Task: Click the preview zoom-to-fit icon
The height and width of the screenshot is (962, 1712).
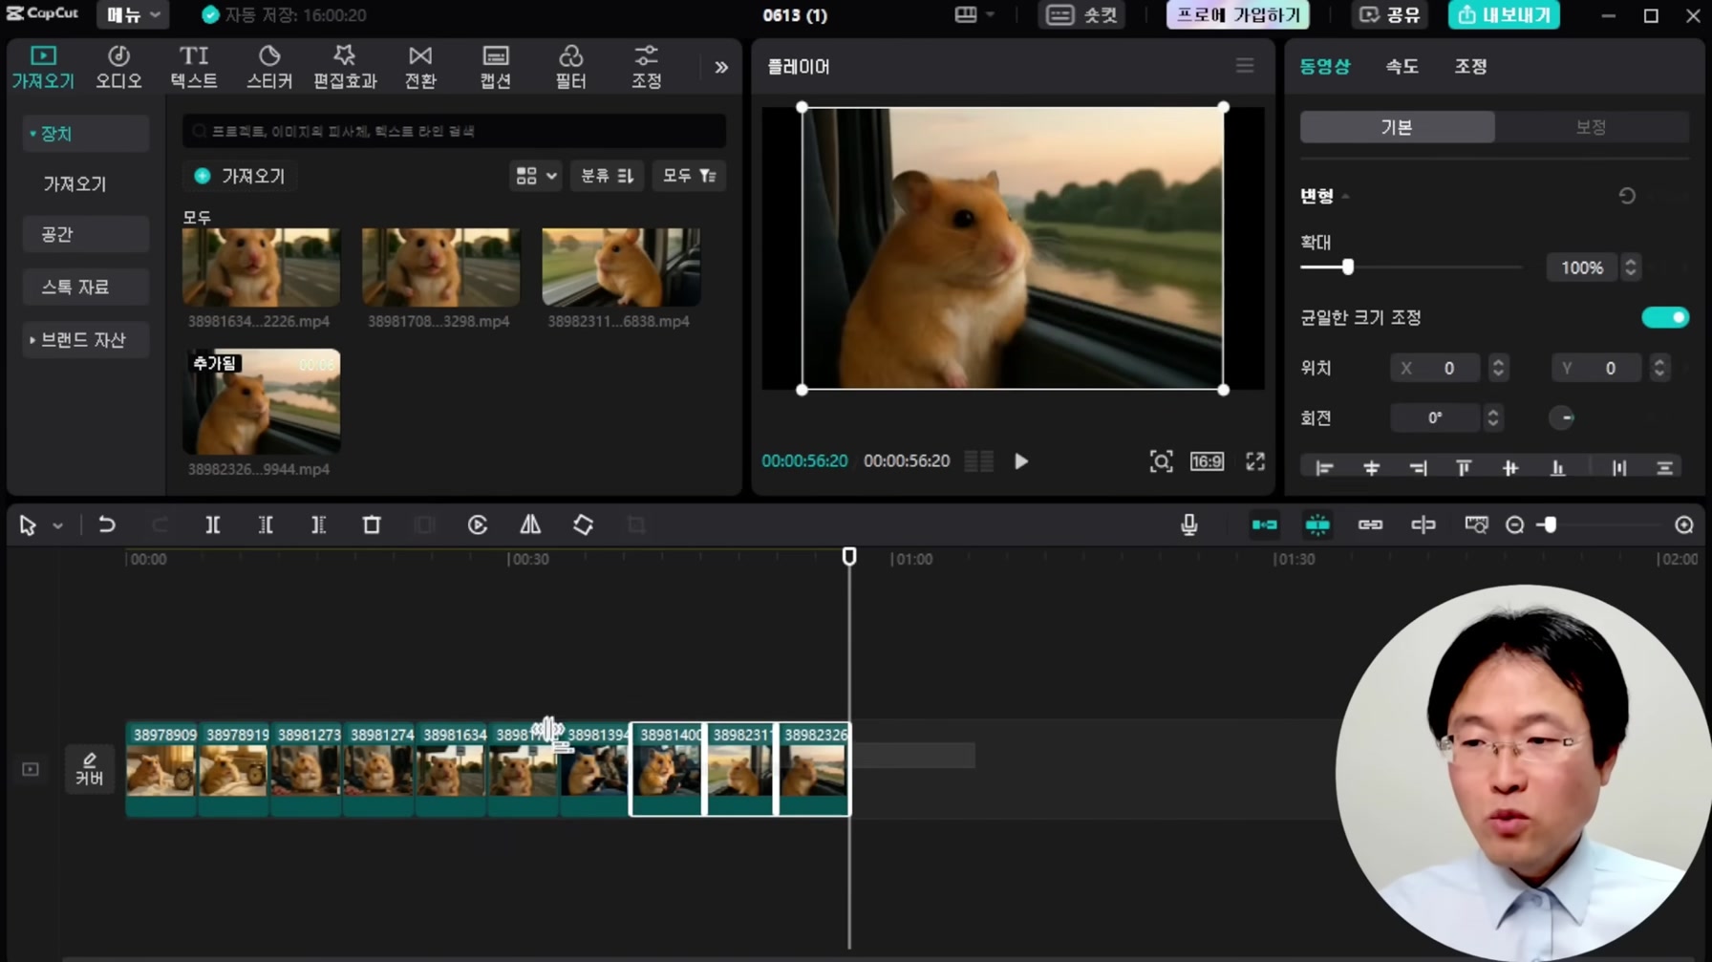Action: (1161, 461)
